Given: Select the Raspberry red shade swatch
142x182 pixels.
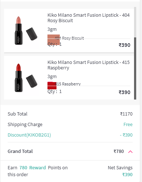Looking at the screenshot, I should click(52, 85).
